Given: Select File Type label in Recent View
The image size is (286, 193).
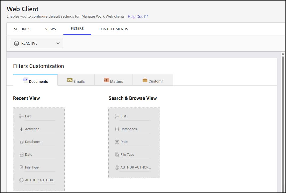Looking at the screenshot, I should [x=32, y=167].
